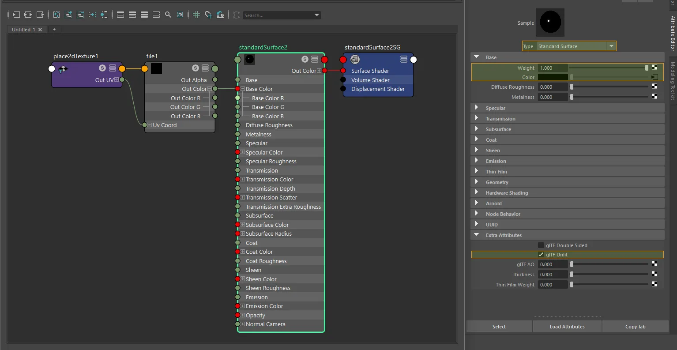
Task: Expand the Specular section
Action: (x=477, y=108)
